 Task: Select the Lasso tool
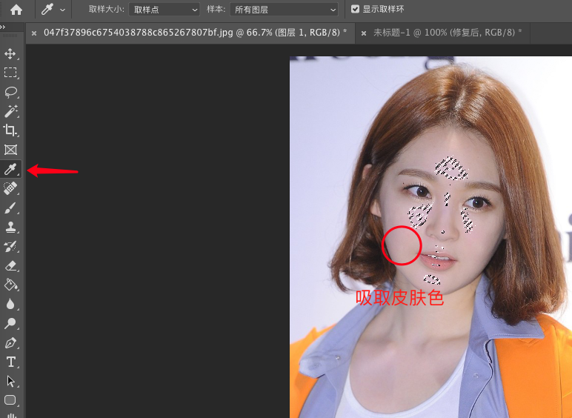click(x=10, y=92)
